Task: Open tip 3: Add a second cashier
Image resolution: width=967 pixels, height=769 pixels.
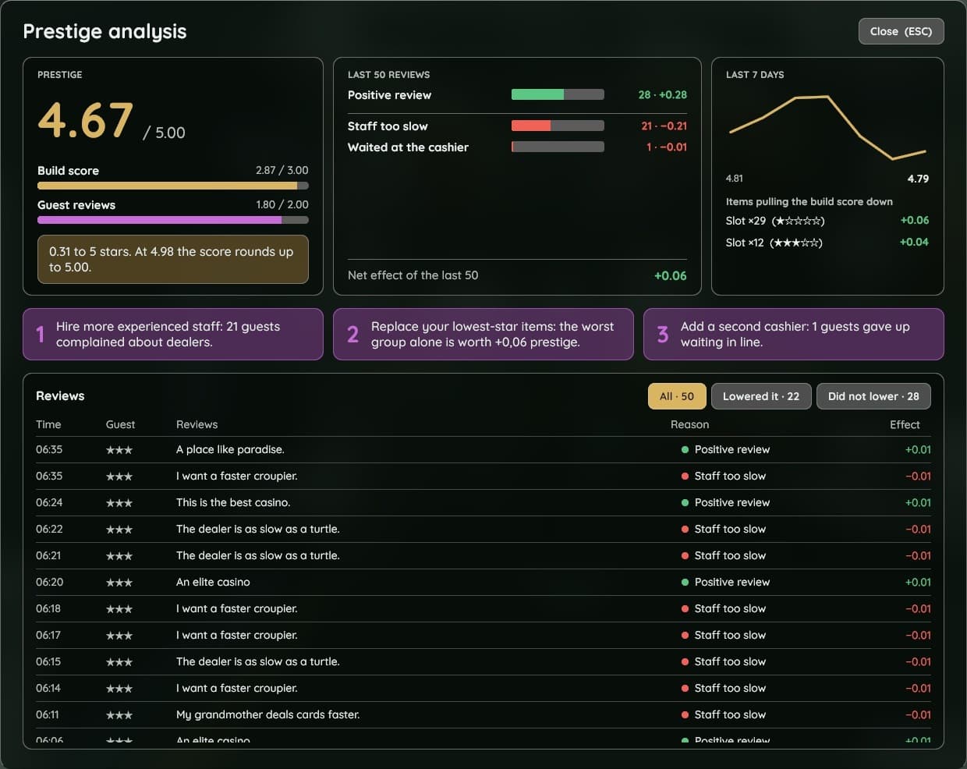Action: click(794, 334)
